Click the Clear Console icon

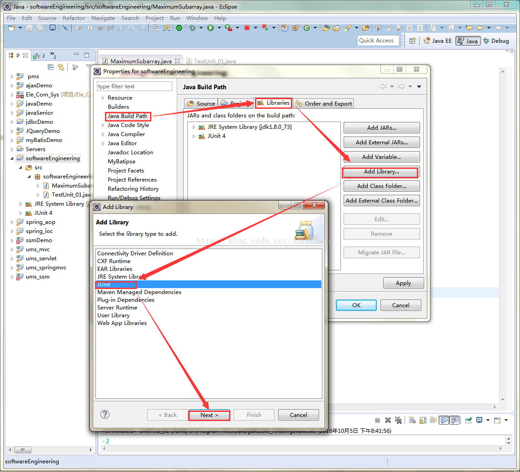[412, 420]
